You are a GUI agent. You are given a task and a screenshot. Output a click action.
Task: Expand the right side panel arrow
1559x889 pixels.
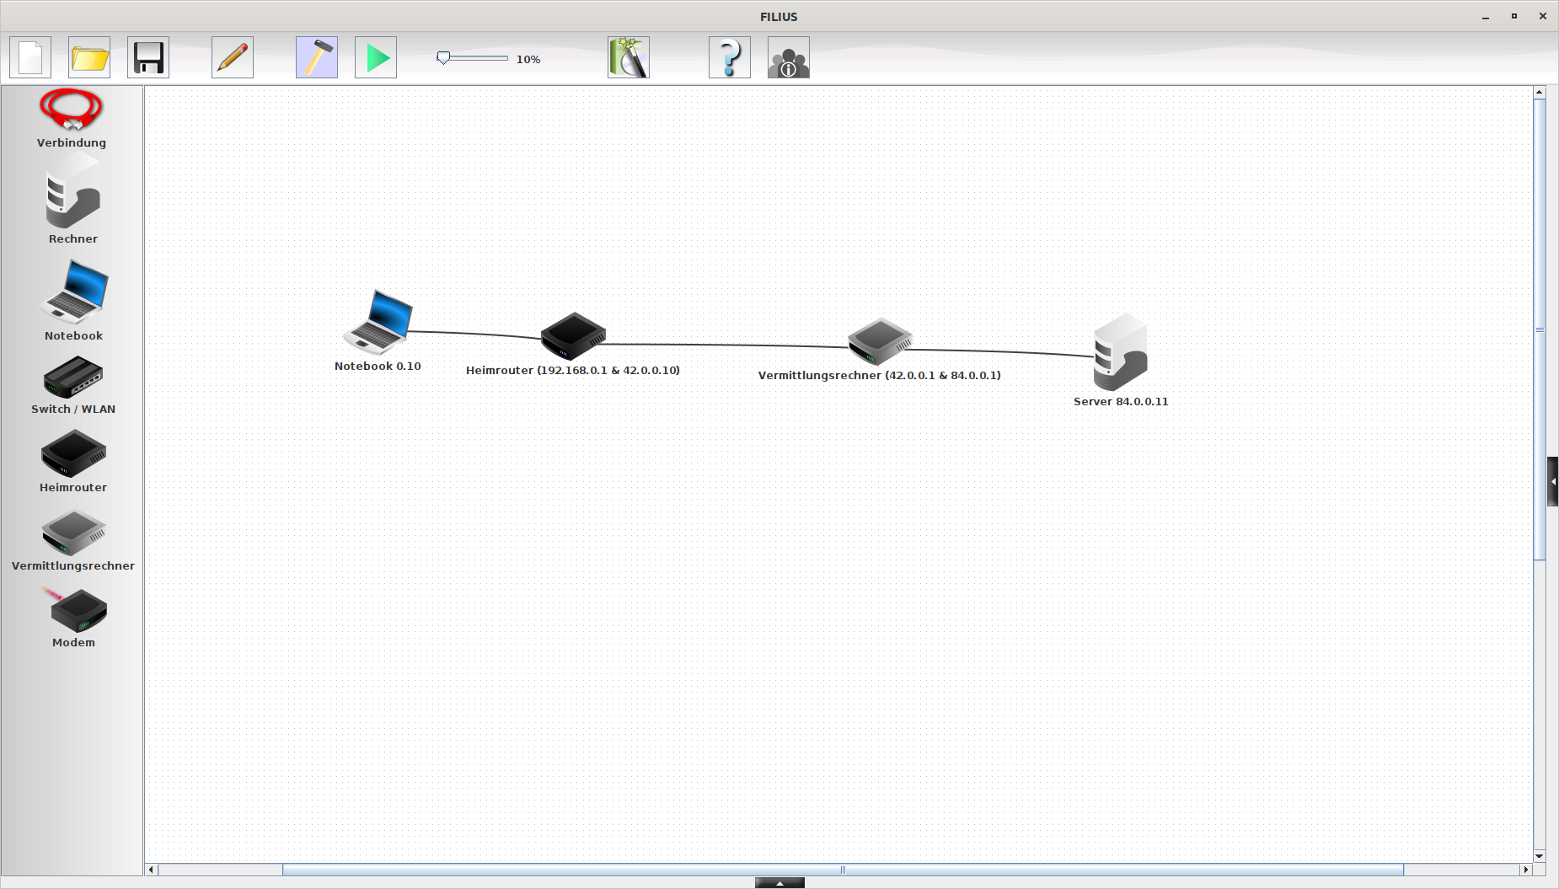[1552, 481]
